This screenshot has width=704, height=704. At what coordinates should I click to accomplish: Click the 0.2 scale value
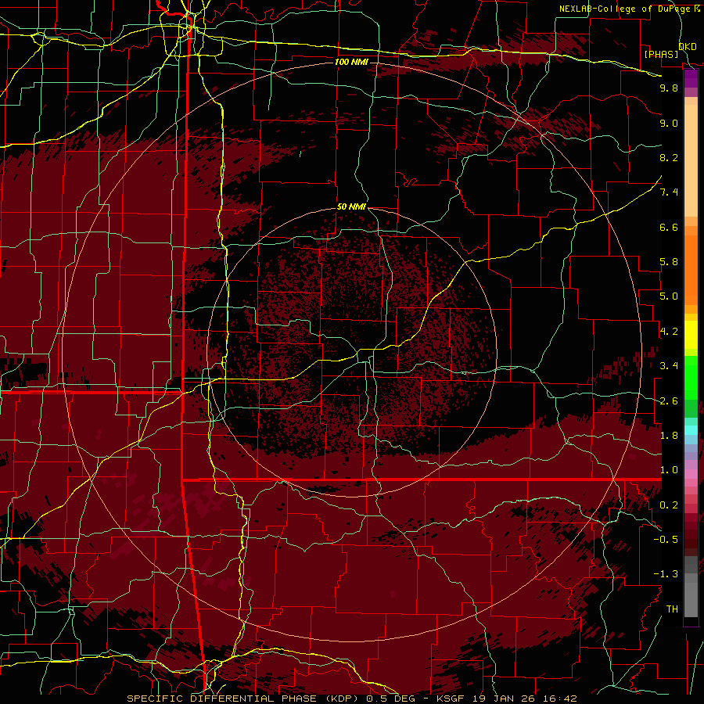click(x=669, y=505)
